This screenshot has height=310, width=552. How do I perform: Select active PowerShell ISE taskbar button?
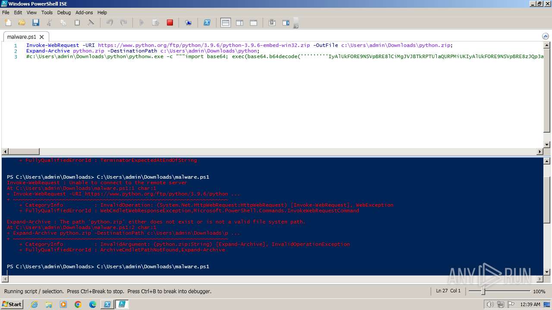[122, 304]
